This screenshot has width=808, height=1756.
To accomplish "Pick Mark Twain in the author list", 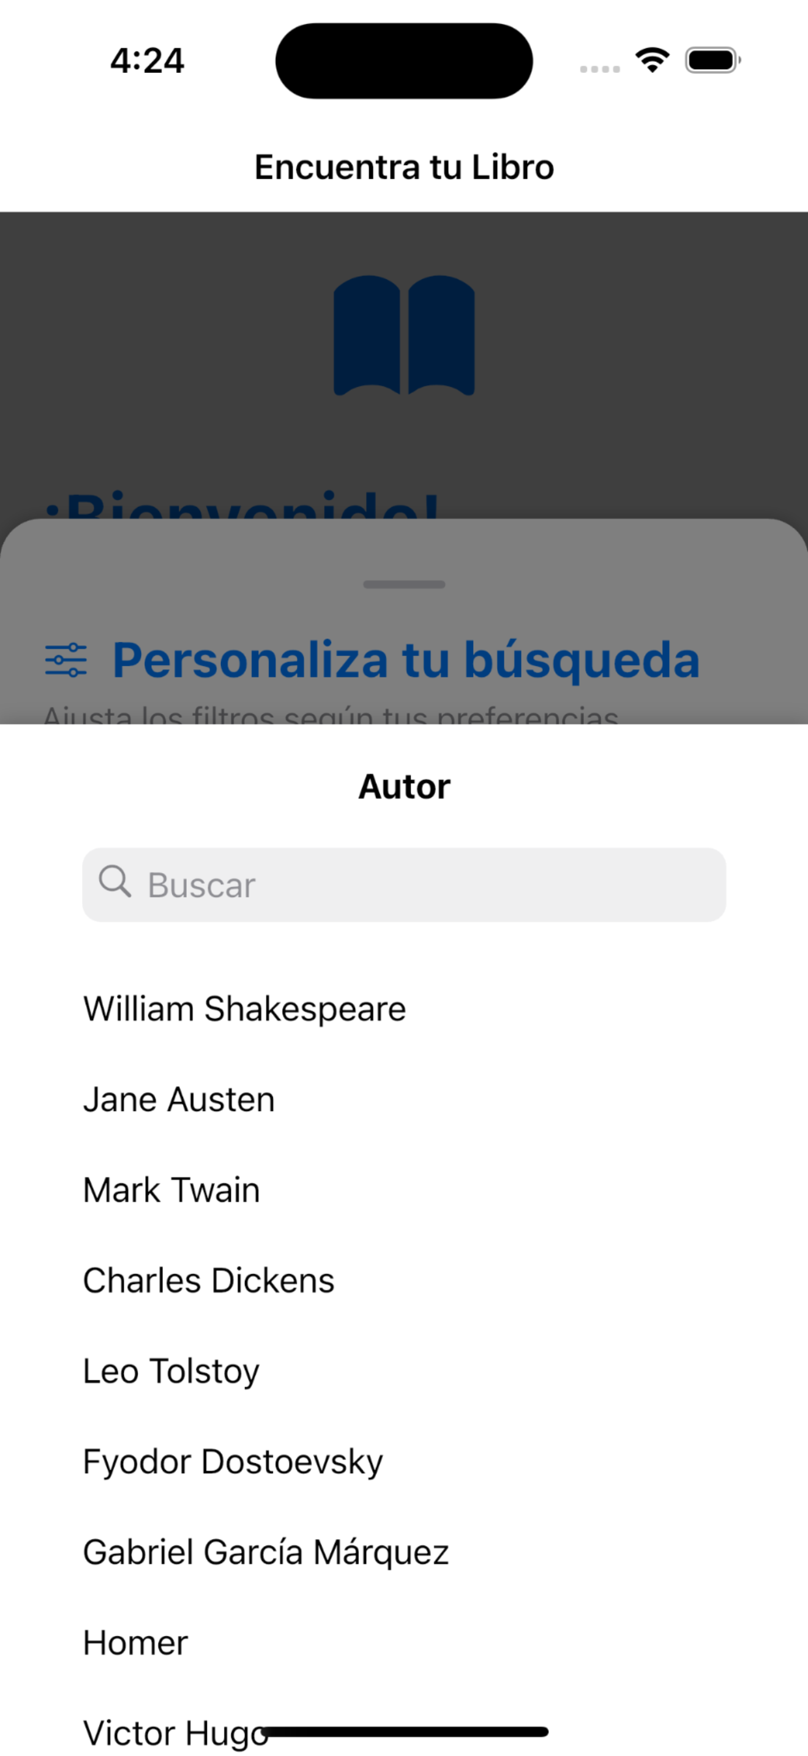I will pos(404,1190).
